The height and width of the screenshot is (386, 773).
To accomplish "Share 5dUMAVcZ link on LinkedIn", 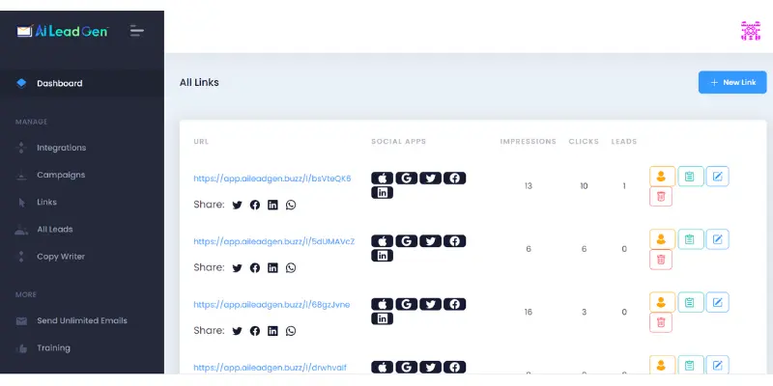I will [x=272, y=268].
